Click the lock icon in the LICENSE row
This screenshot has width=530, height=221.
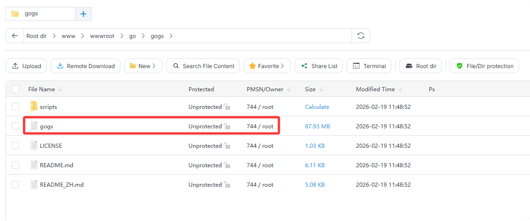pos(227,146)
